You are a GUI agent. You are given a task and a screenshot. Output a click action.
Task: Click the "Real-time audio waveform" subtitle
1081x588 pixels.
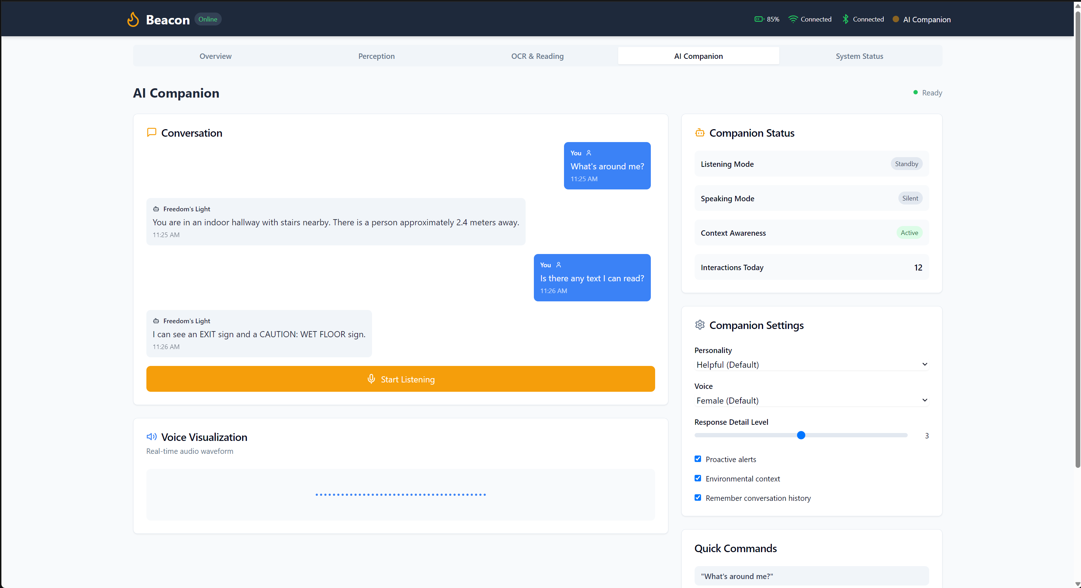pyautogui.click(x=190, y=451)
